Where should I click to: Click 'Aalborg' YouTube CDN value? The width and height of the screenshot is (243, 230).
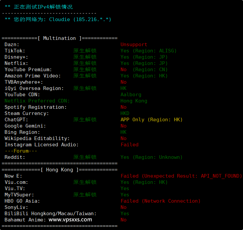point(131,95)
